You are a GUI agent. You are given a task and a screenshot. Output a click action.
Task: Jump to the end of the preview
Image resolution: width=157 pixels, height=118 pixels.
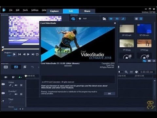click(x=33, y=54)
